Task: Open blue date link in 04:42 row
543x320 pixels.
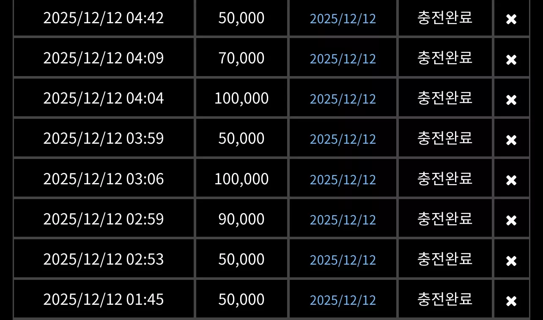Action: 343,19
